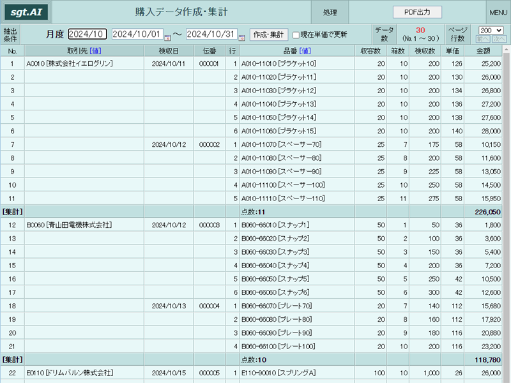Click the 単価 column header
511x383 pixels.
pos(453,51)
